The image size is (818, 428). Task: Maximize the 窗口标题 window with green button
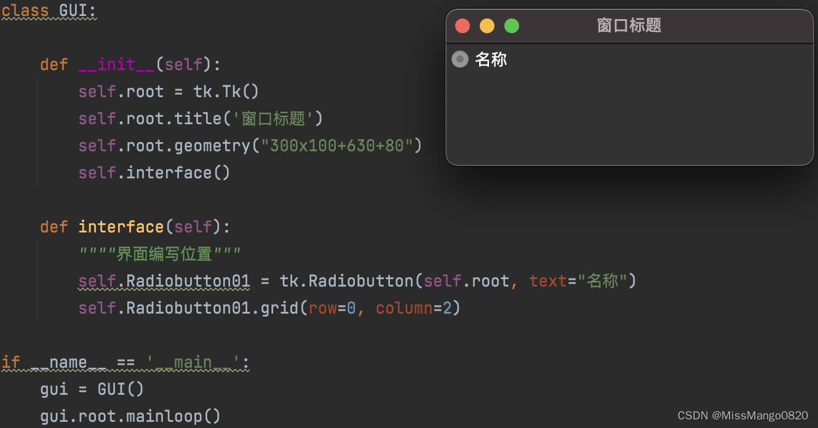[x=512, y=26]
